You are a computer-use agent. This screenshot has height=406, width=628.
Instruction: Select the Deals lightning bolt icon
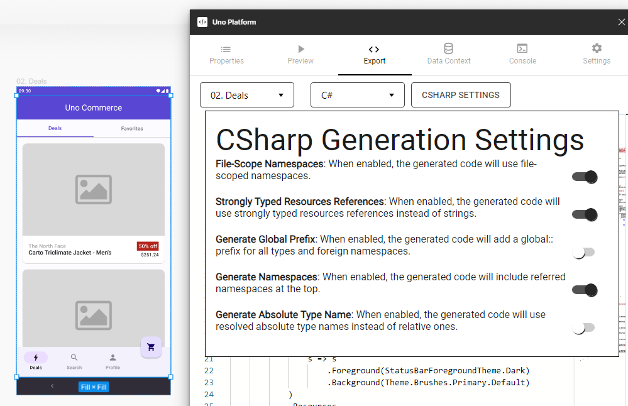tap(36, 358)
